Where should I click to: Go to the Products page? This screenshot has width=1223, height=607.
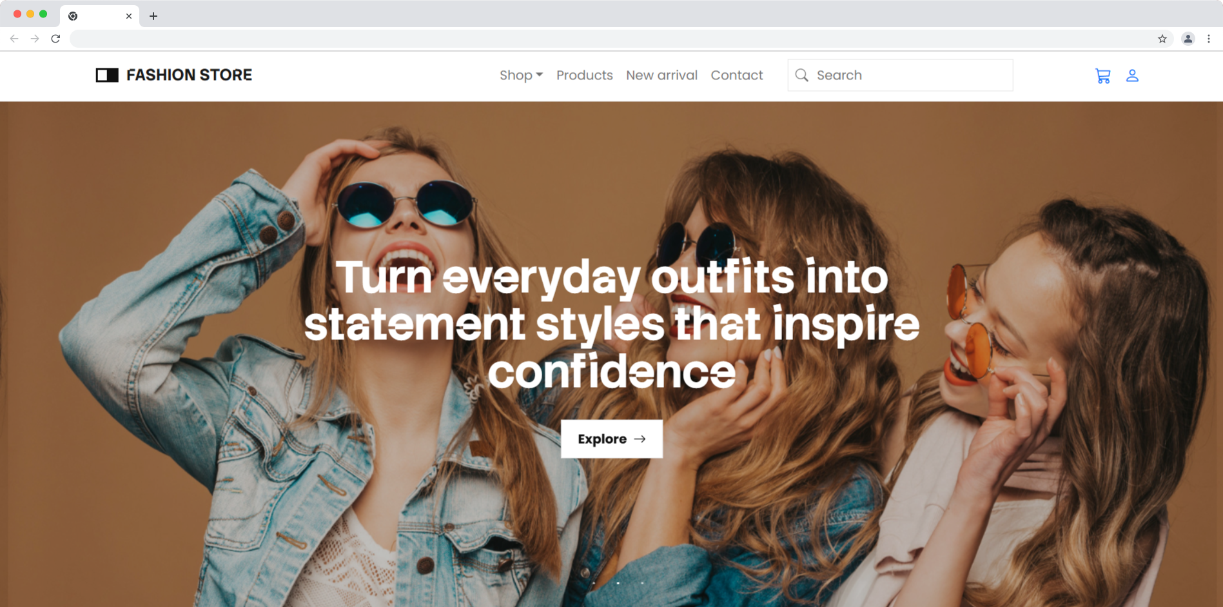[x=584, y=75]
